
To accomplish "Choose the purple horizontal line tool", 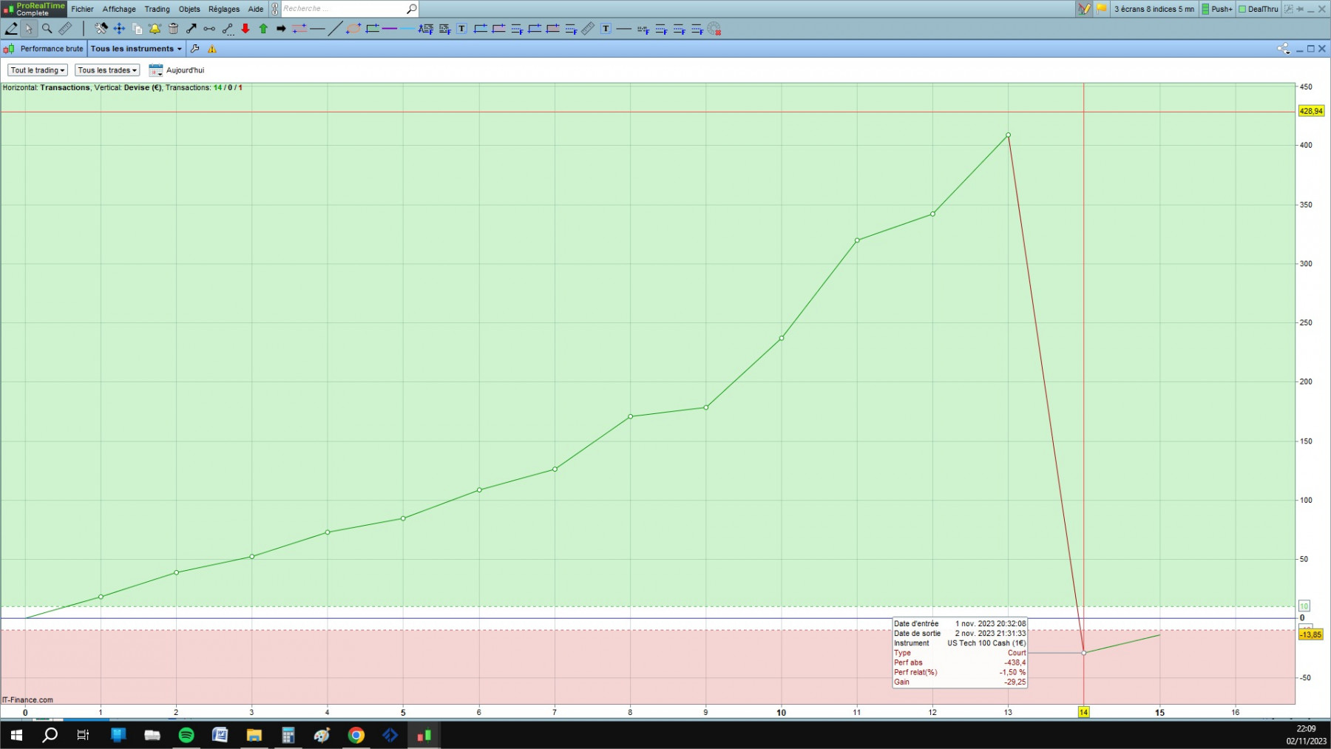I will 390,29.
